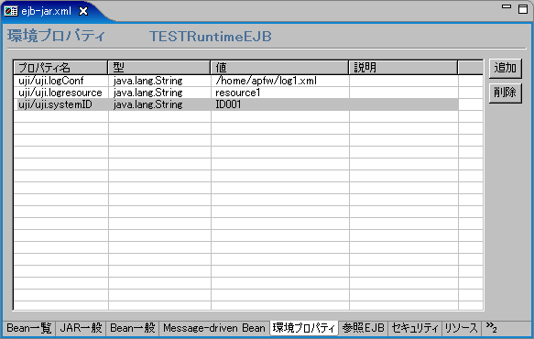The image size is (534, 339).
Task: Minimize the editor pane
Action: 507,6
